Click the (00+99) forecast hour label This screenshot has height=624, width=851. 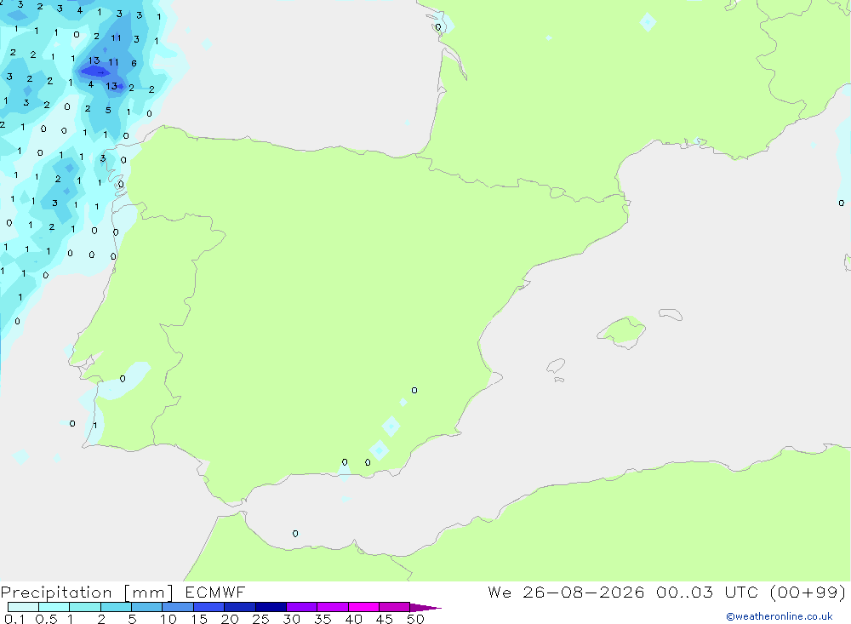tap(808, 592)
